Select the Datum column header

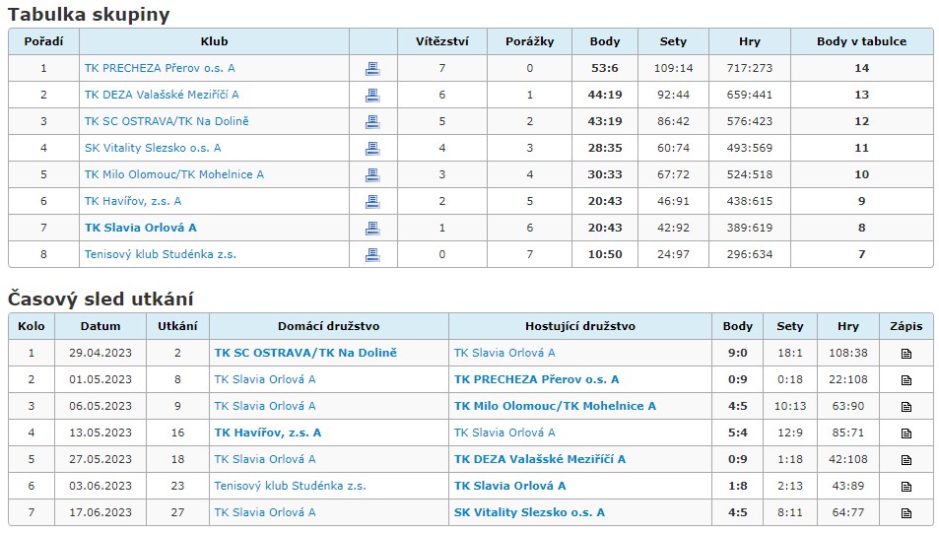pos(101,326)
